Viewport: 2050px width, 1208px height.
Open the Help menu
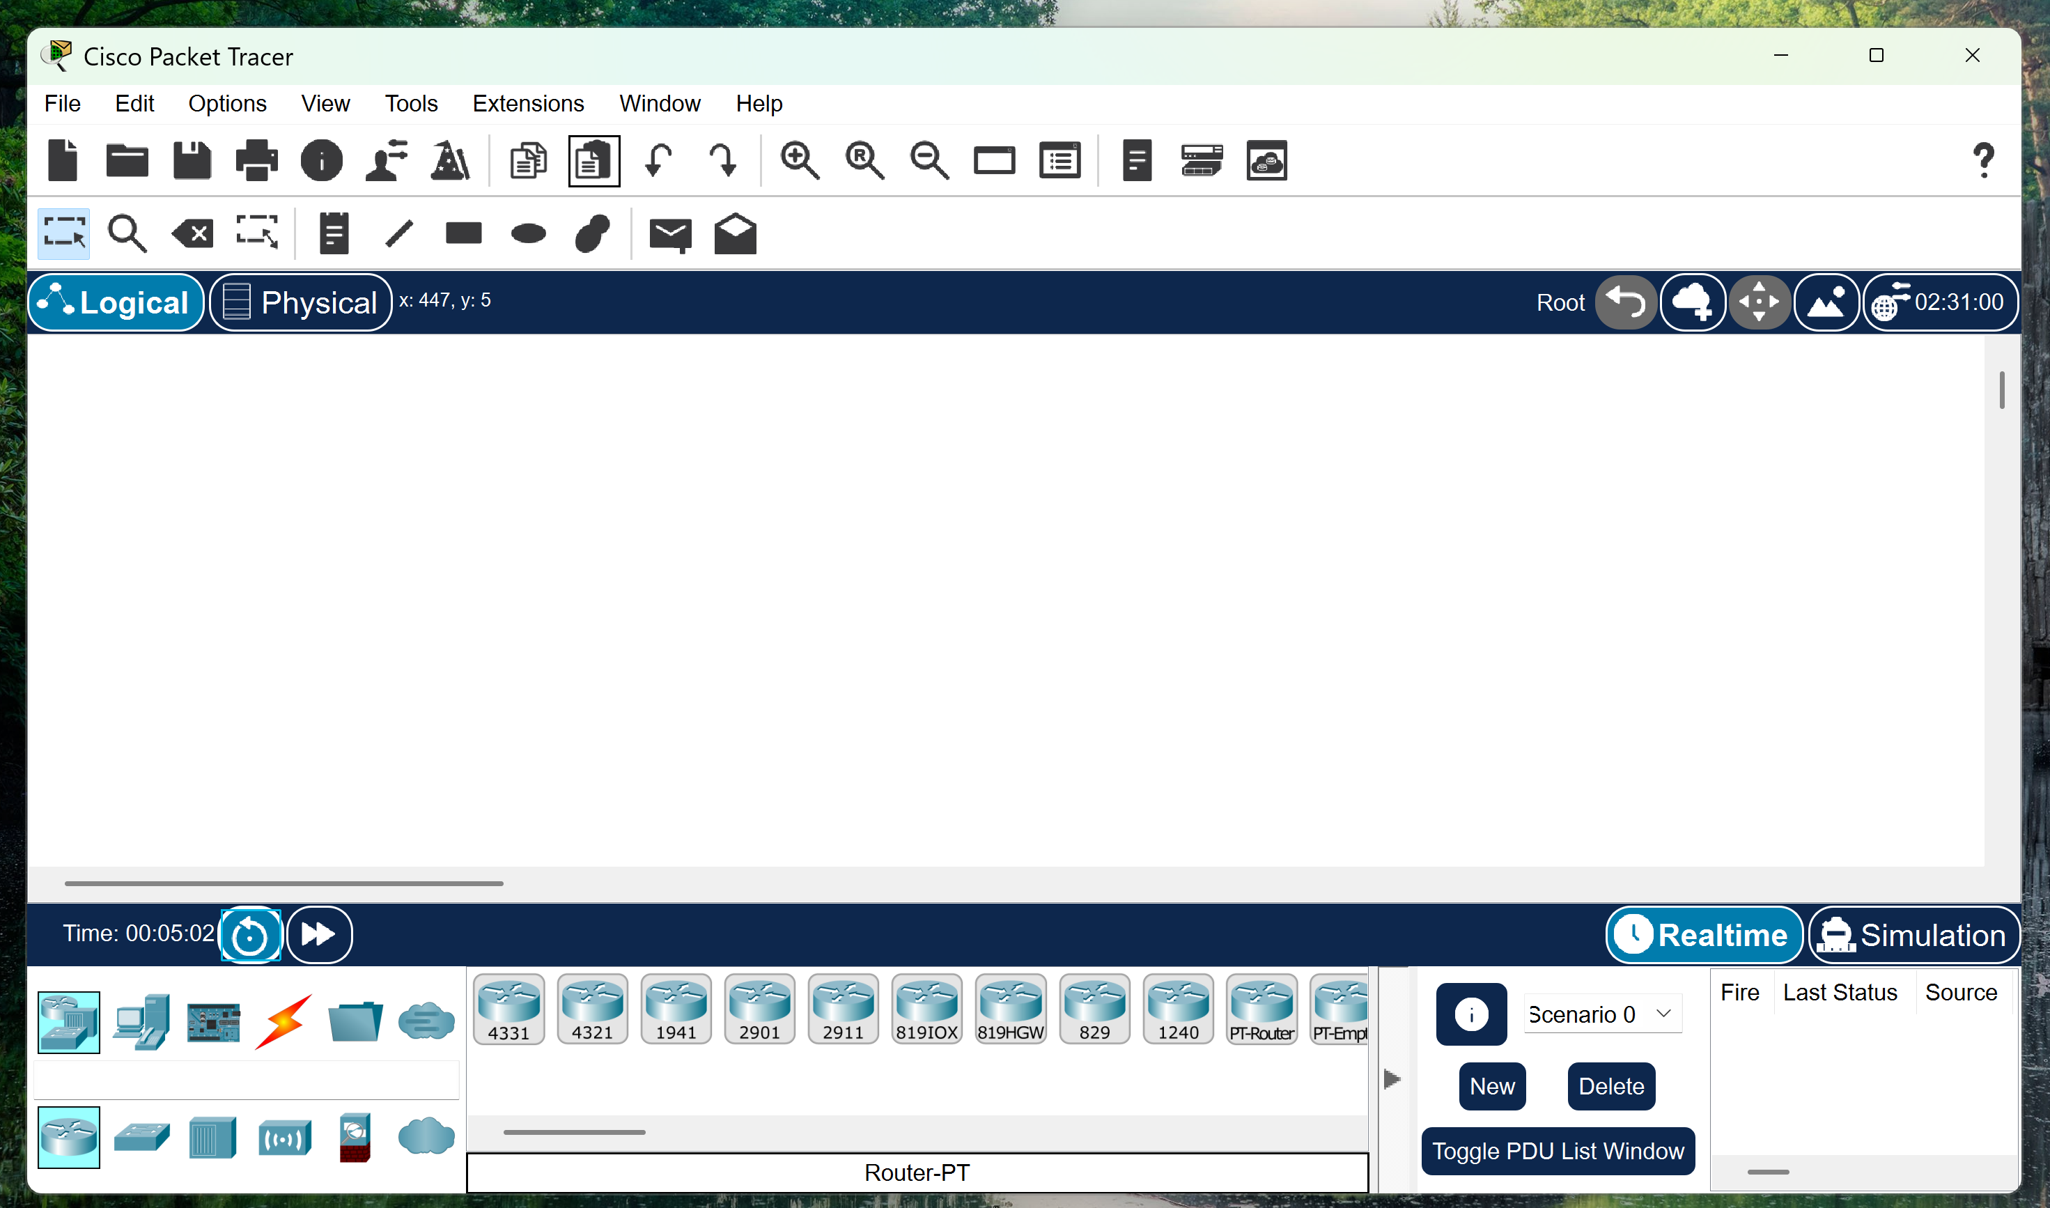coord(759,103)
